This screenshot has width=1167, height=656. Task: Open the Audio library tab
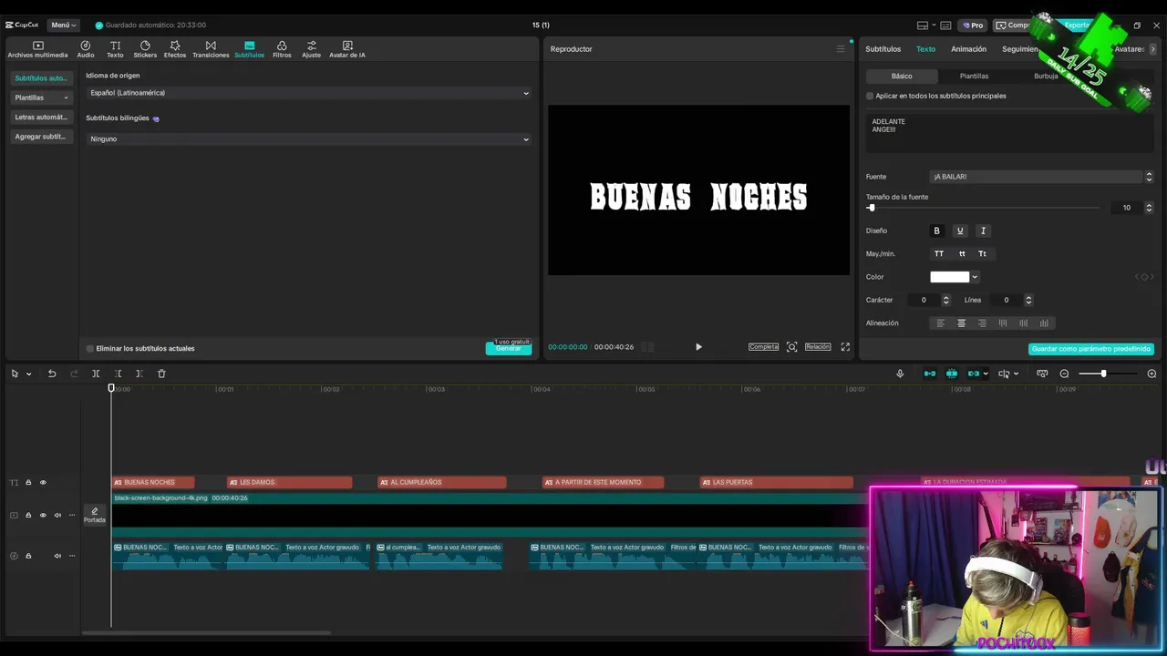coord(85,49)
